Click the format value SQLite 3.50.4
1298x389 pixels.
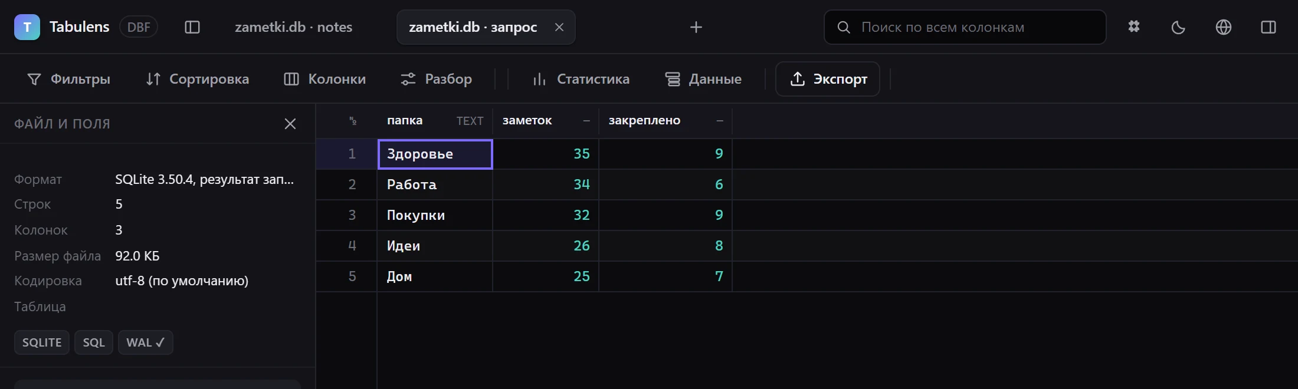204,179
